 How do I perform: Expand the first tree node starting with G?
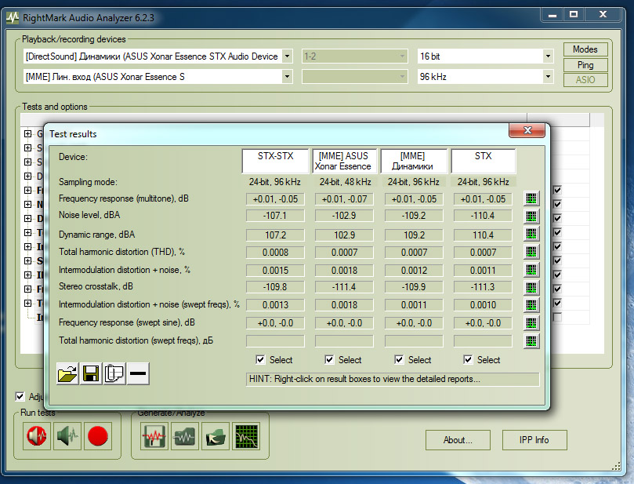[x=28, y=133]
